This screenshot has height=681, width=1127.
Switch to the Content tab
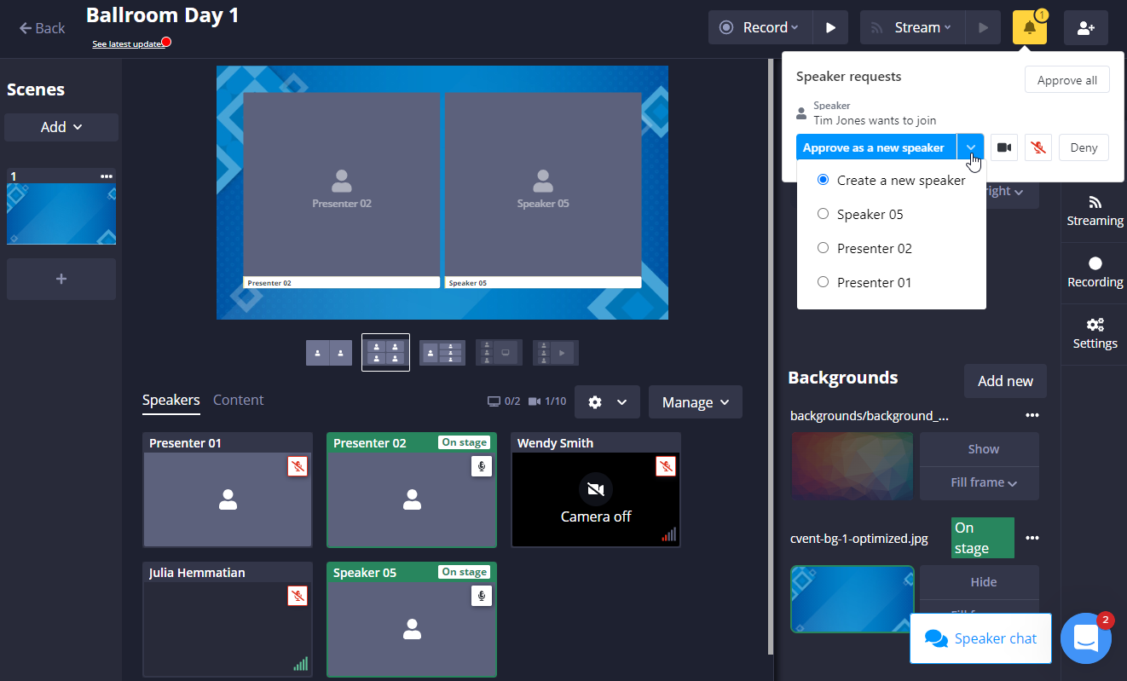click(239, 400)
